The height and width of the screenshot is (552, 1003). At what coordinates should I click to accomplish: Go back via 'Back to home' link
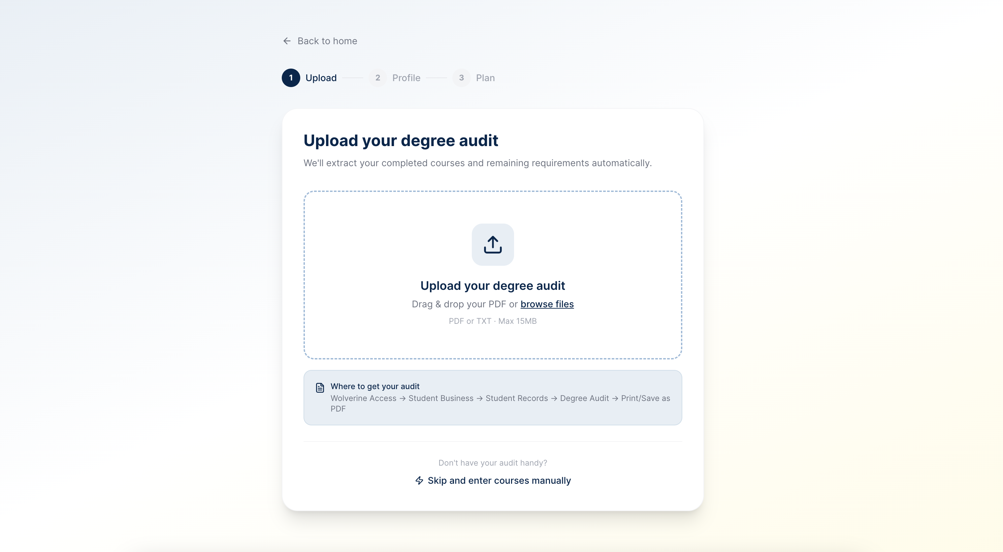click(327, 41)
